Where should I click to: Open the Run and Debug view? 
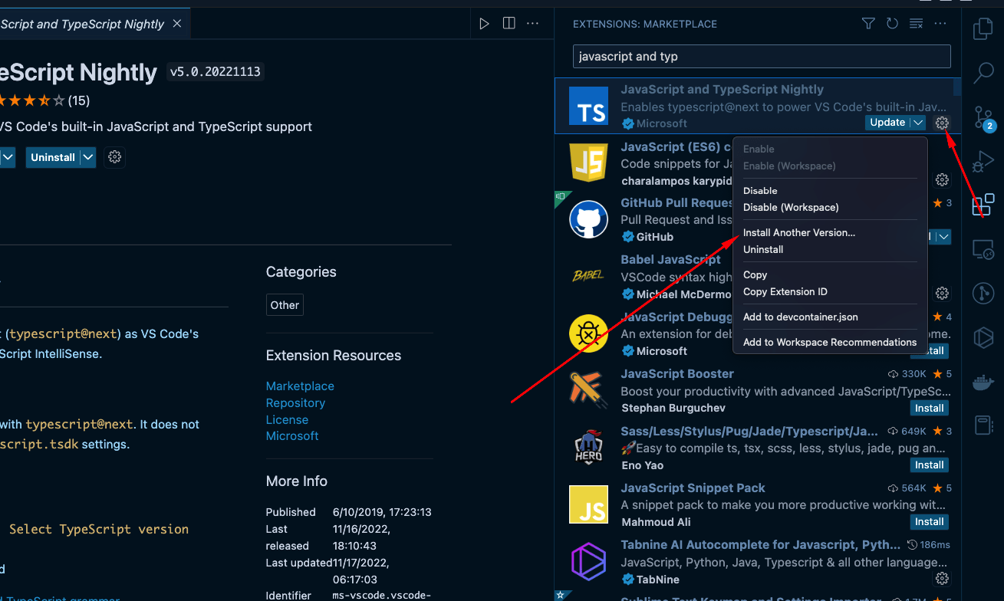(x=983, y=162)
